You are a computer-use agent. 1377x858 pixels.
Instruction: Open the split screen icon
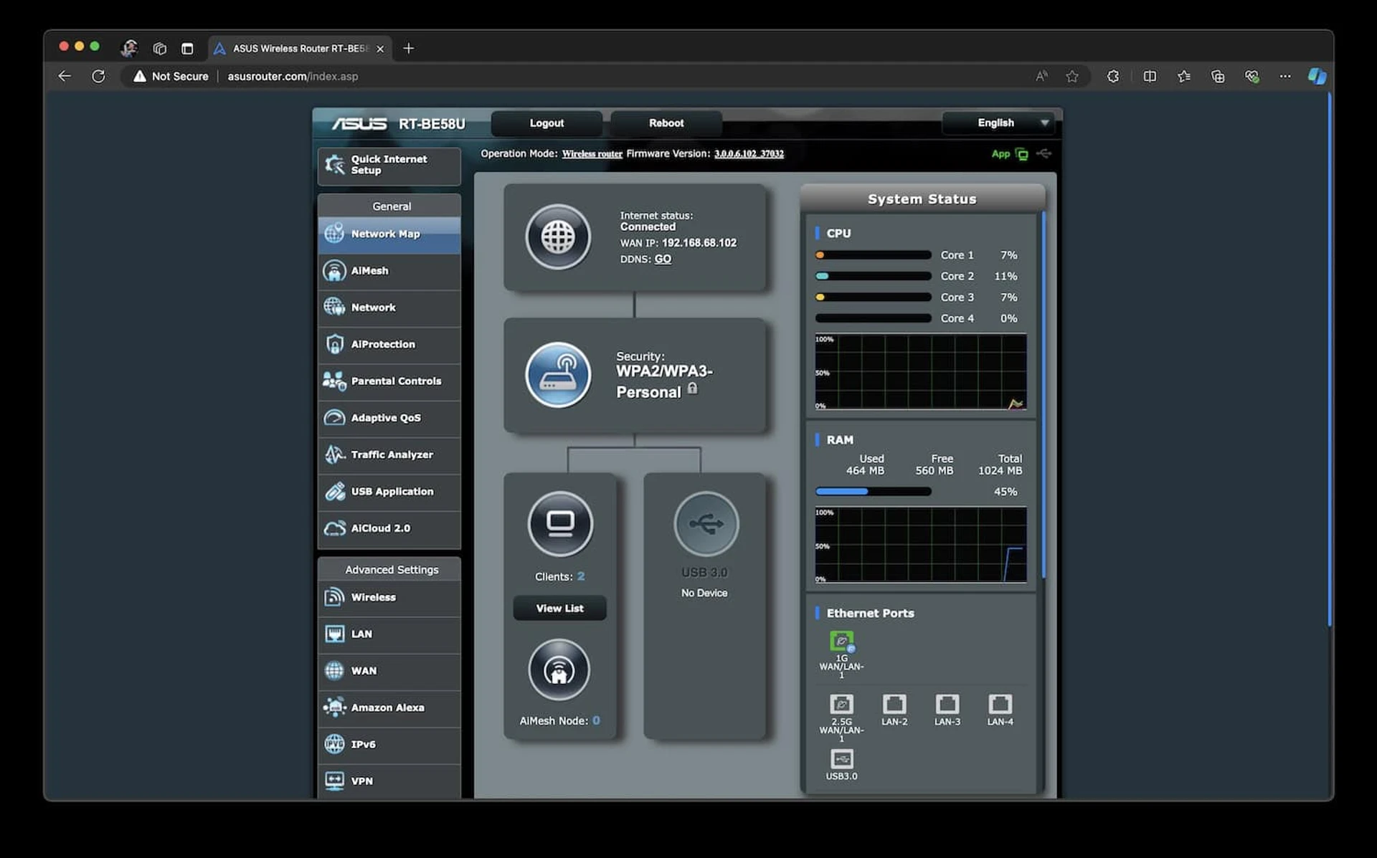(1150, 76)
